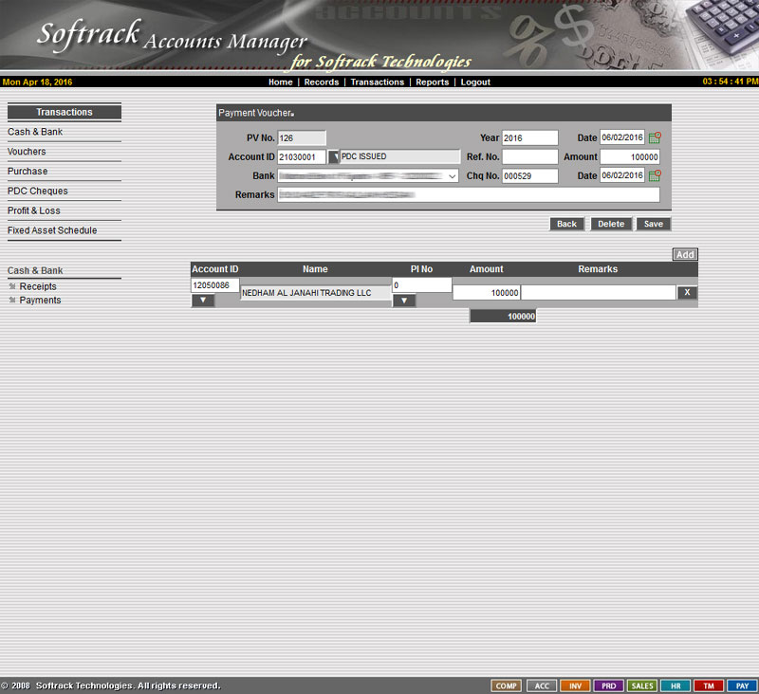
Task: Open the HR module badge
Action: [675, 685]
